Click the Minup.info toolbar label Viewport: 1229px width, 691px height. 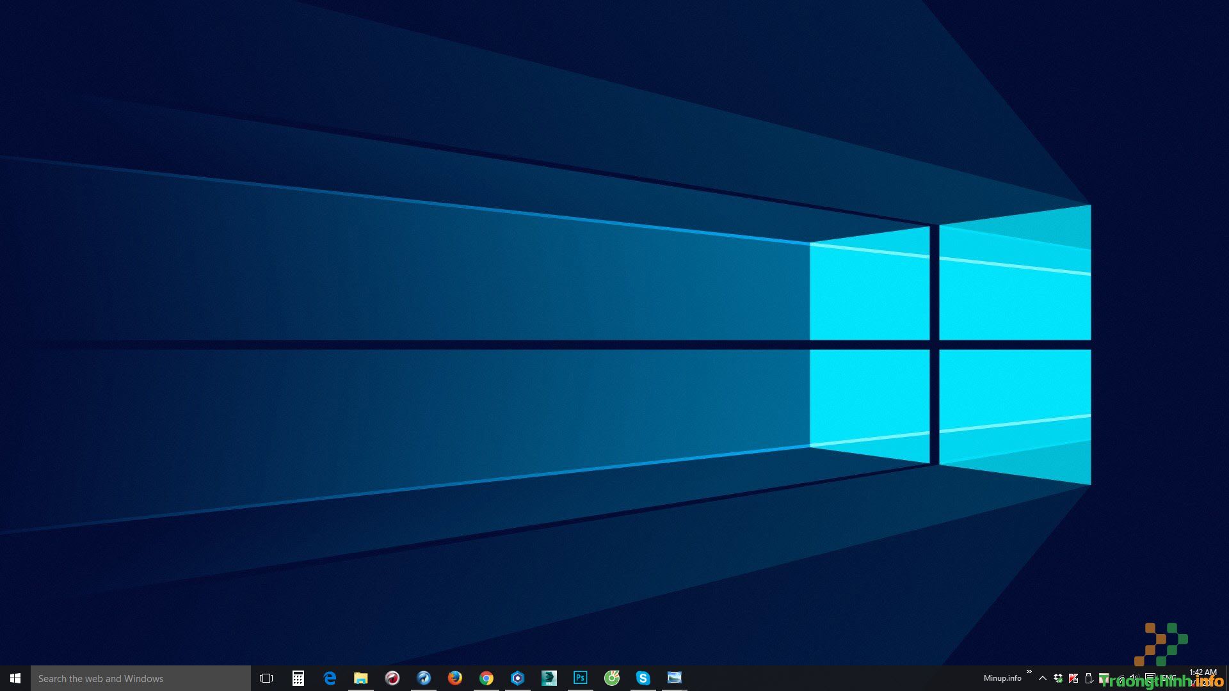click(1002, 678)
